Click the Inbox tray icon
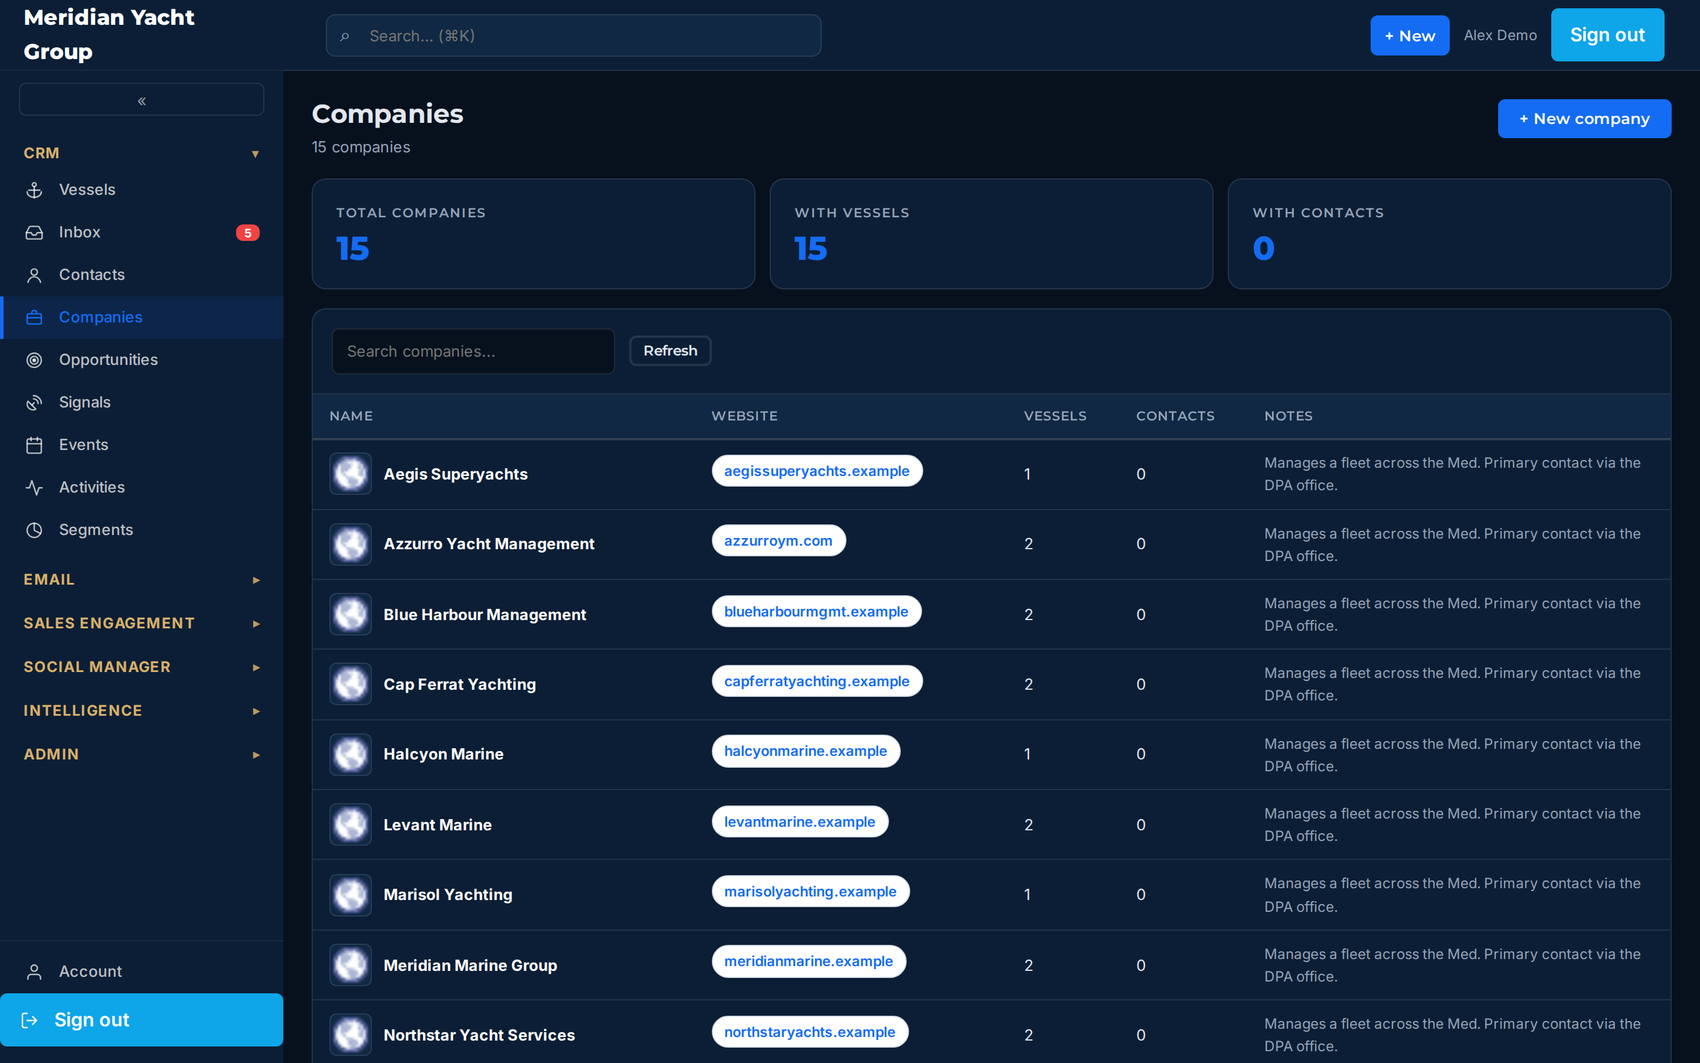Viewport: 1700px width, 1063px height. pos(34,233)
